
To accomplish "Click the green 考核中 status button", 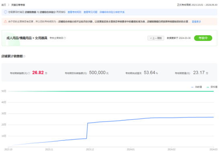I will click(203, 38).
